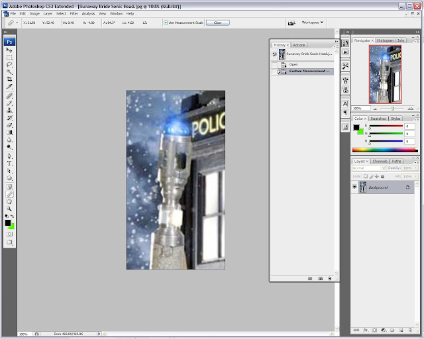The image size is (424, 339).
Task: Select the Hand tool
Action: point(9,201)
